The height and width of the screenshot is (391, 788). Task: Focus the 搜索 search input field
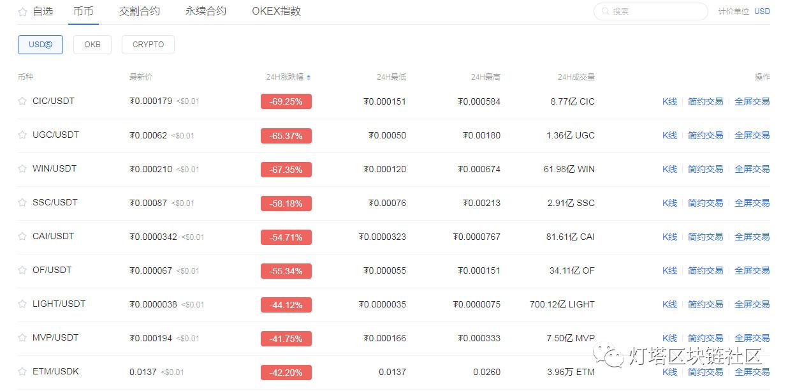(x=657, y=11)
